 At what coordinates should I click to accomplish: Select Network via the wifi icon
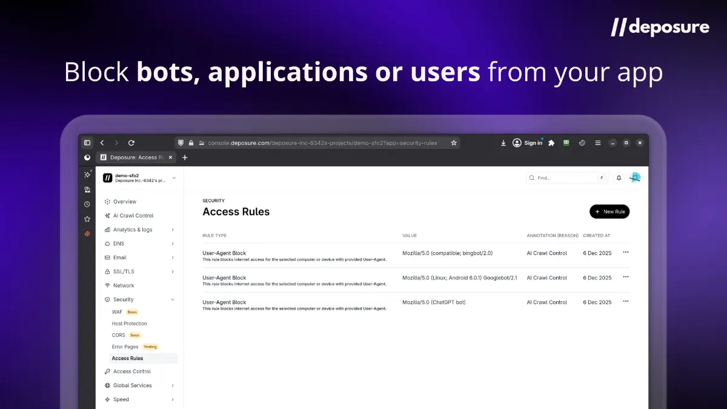point(107,285)
